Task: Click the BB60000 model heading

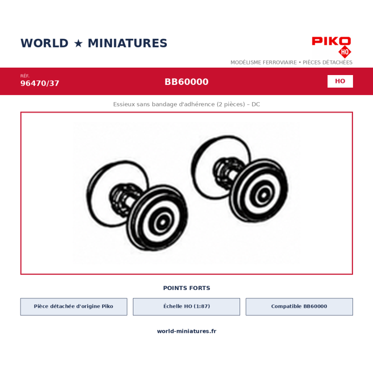Action: [x=186, y=82]
